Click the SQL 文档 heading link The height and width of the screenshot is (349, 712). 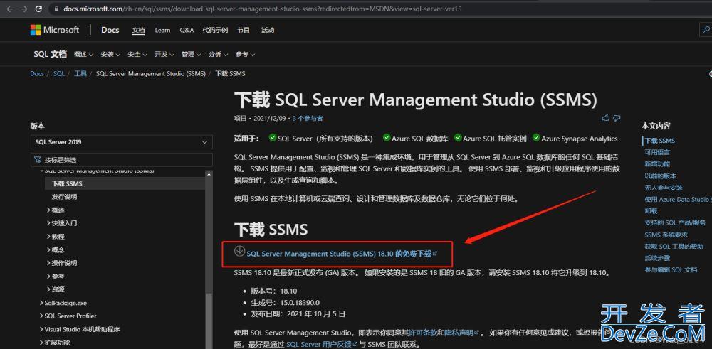(50, 54)
